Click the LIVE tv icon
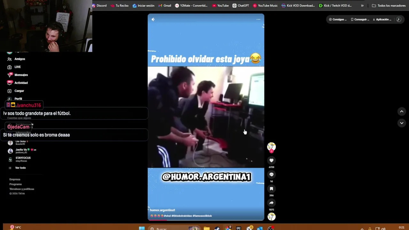 [10, 67]
